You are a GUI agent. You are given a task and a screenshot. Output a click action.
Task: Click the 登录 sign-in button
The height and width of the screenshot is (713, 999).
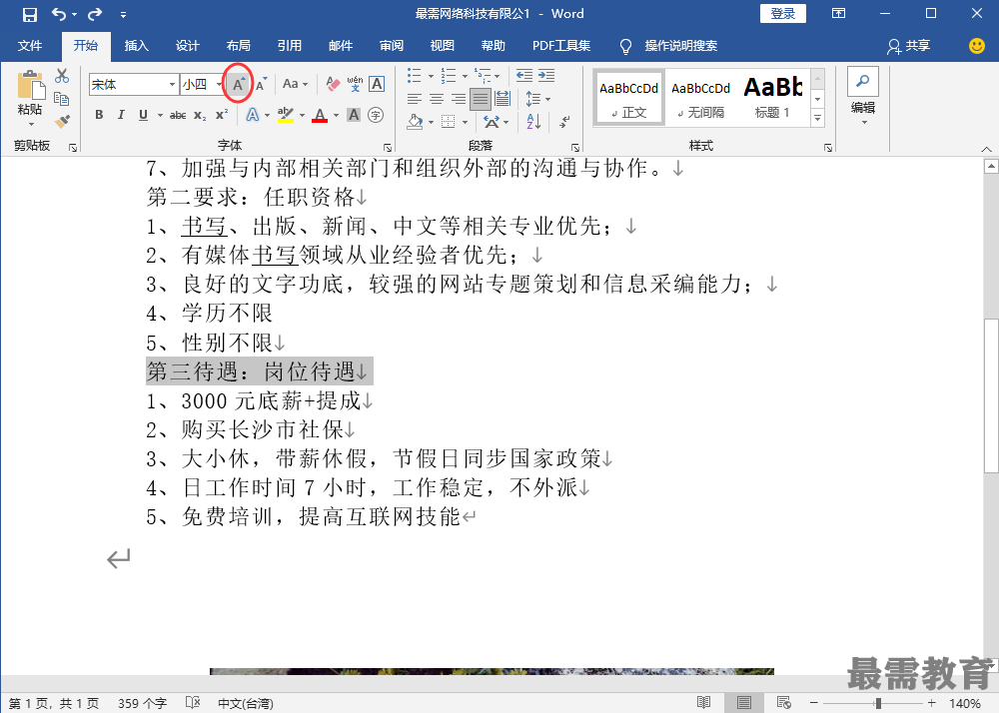tap(783, 13)
